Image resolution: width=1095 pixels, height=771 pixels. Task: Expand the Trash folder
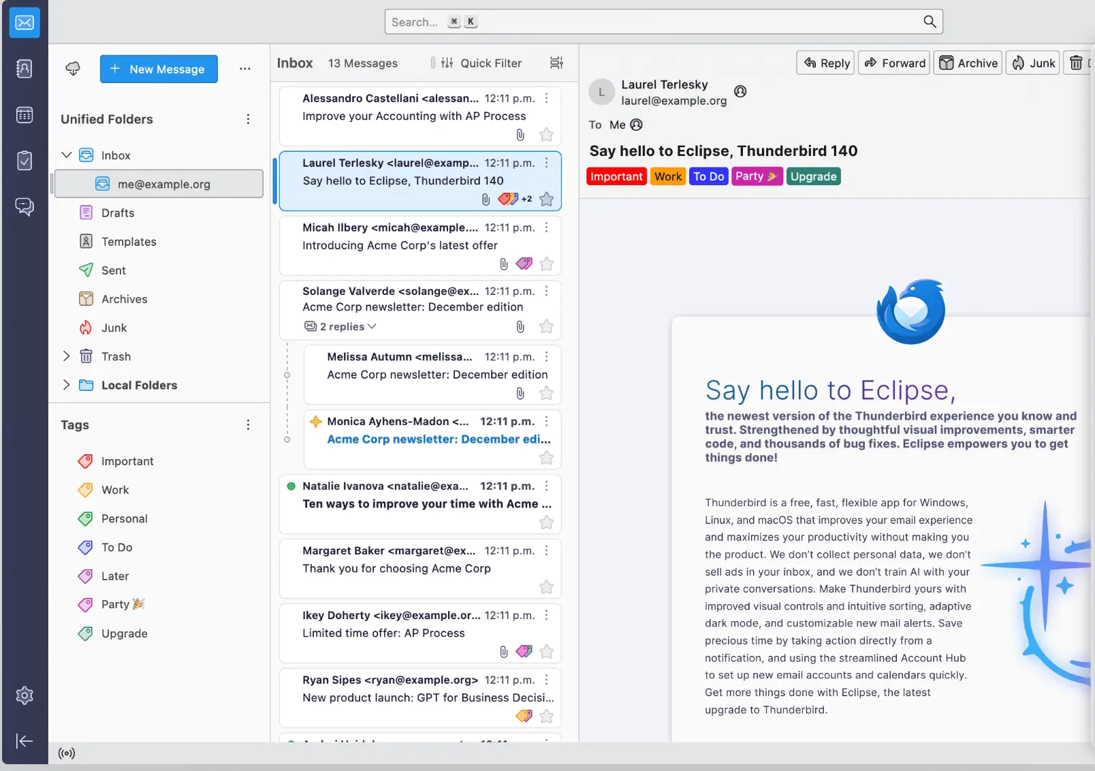(x=66, y=356)
